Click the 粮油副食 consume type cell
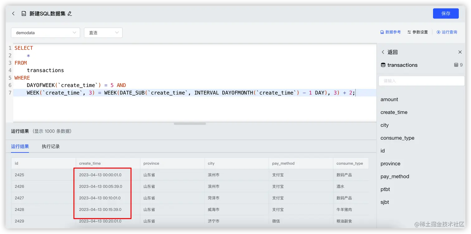 (x=350, y=221)
